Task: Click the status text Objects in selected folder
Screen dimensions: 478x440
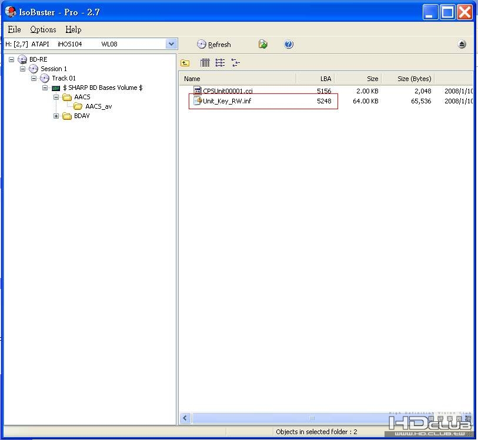Action: coord(316,432)
